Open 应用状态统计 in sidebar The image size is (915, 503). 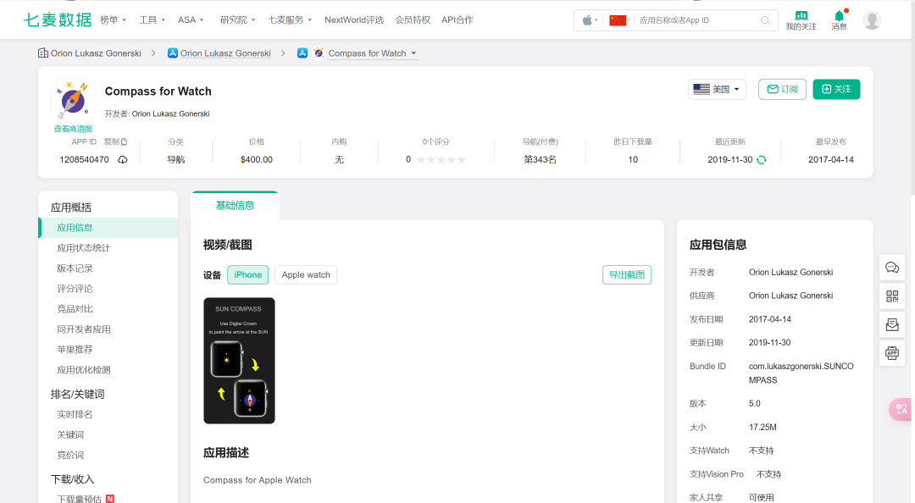coord(83,248)
